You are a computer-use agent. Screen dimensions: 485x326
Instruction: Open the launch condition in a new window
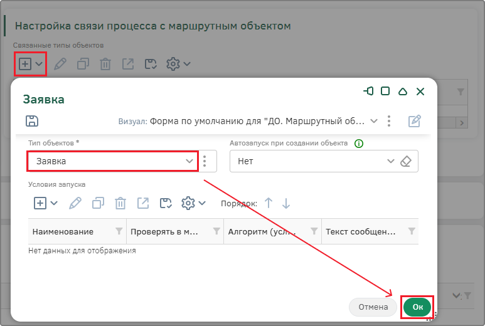pyautogui.click(x=143, y=203)
